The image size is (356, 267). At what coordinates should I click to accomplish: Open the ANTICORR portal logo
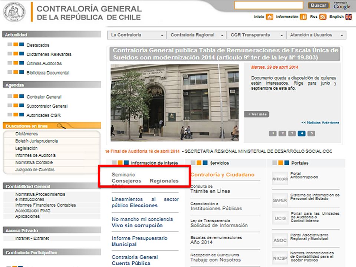click(x=280, y=179)
